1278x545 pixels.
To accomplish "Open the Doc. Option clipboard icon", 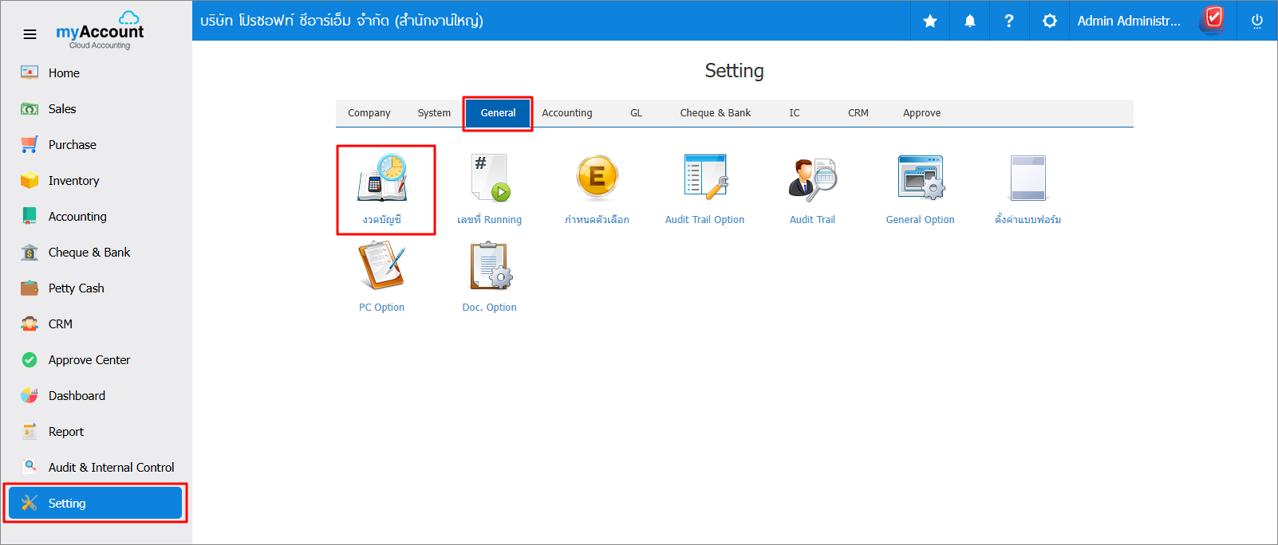I will [x=490, y=266].
